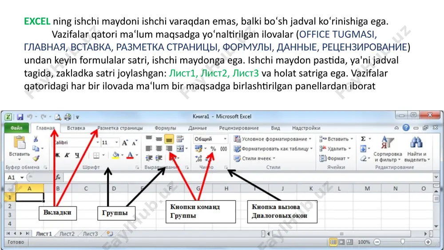Toggle Italic (К) formatting
This screenshot has height=250, width=444.
(x=67, y=155)
